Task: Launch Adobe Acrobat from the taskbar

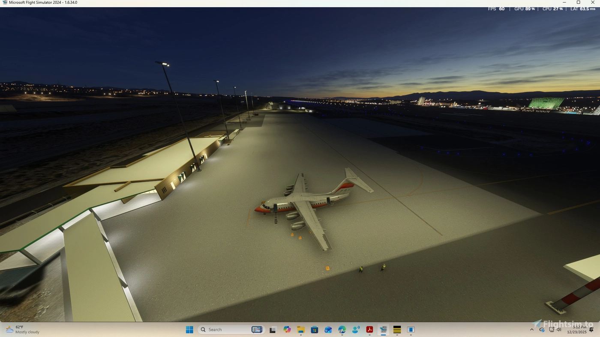Action: (x=369, y=329)
